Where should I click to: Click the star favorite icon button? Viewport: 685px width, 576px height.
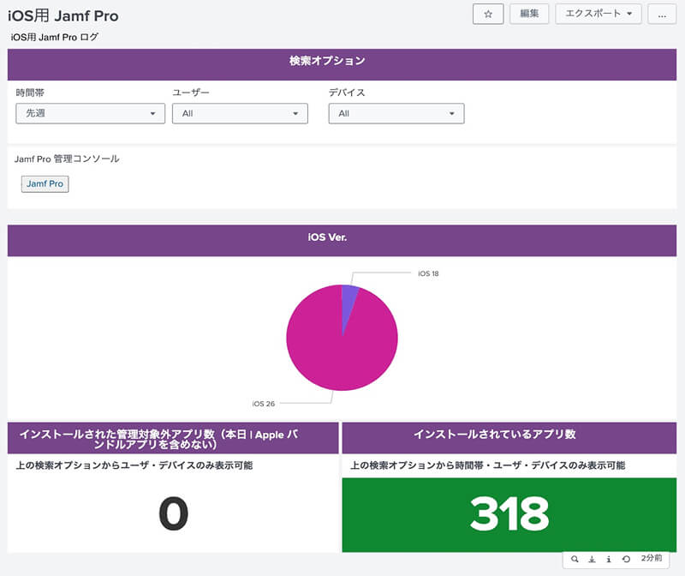[x=488, y=14]
